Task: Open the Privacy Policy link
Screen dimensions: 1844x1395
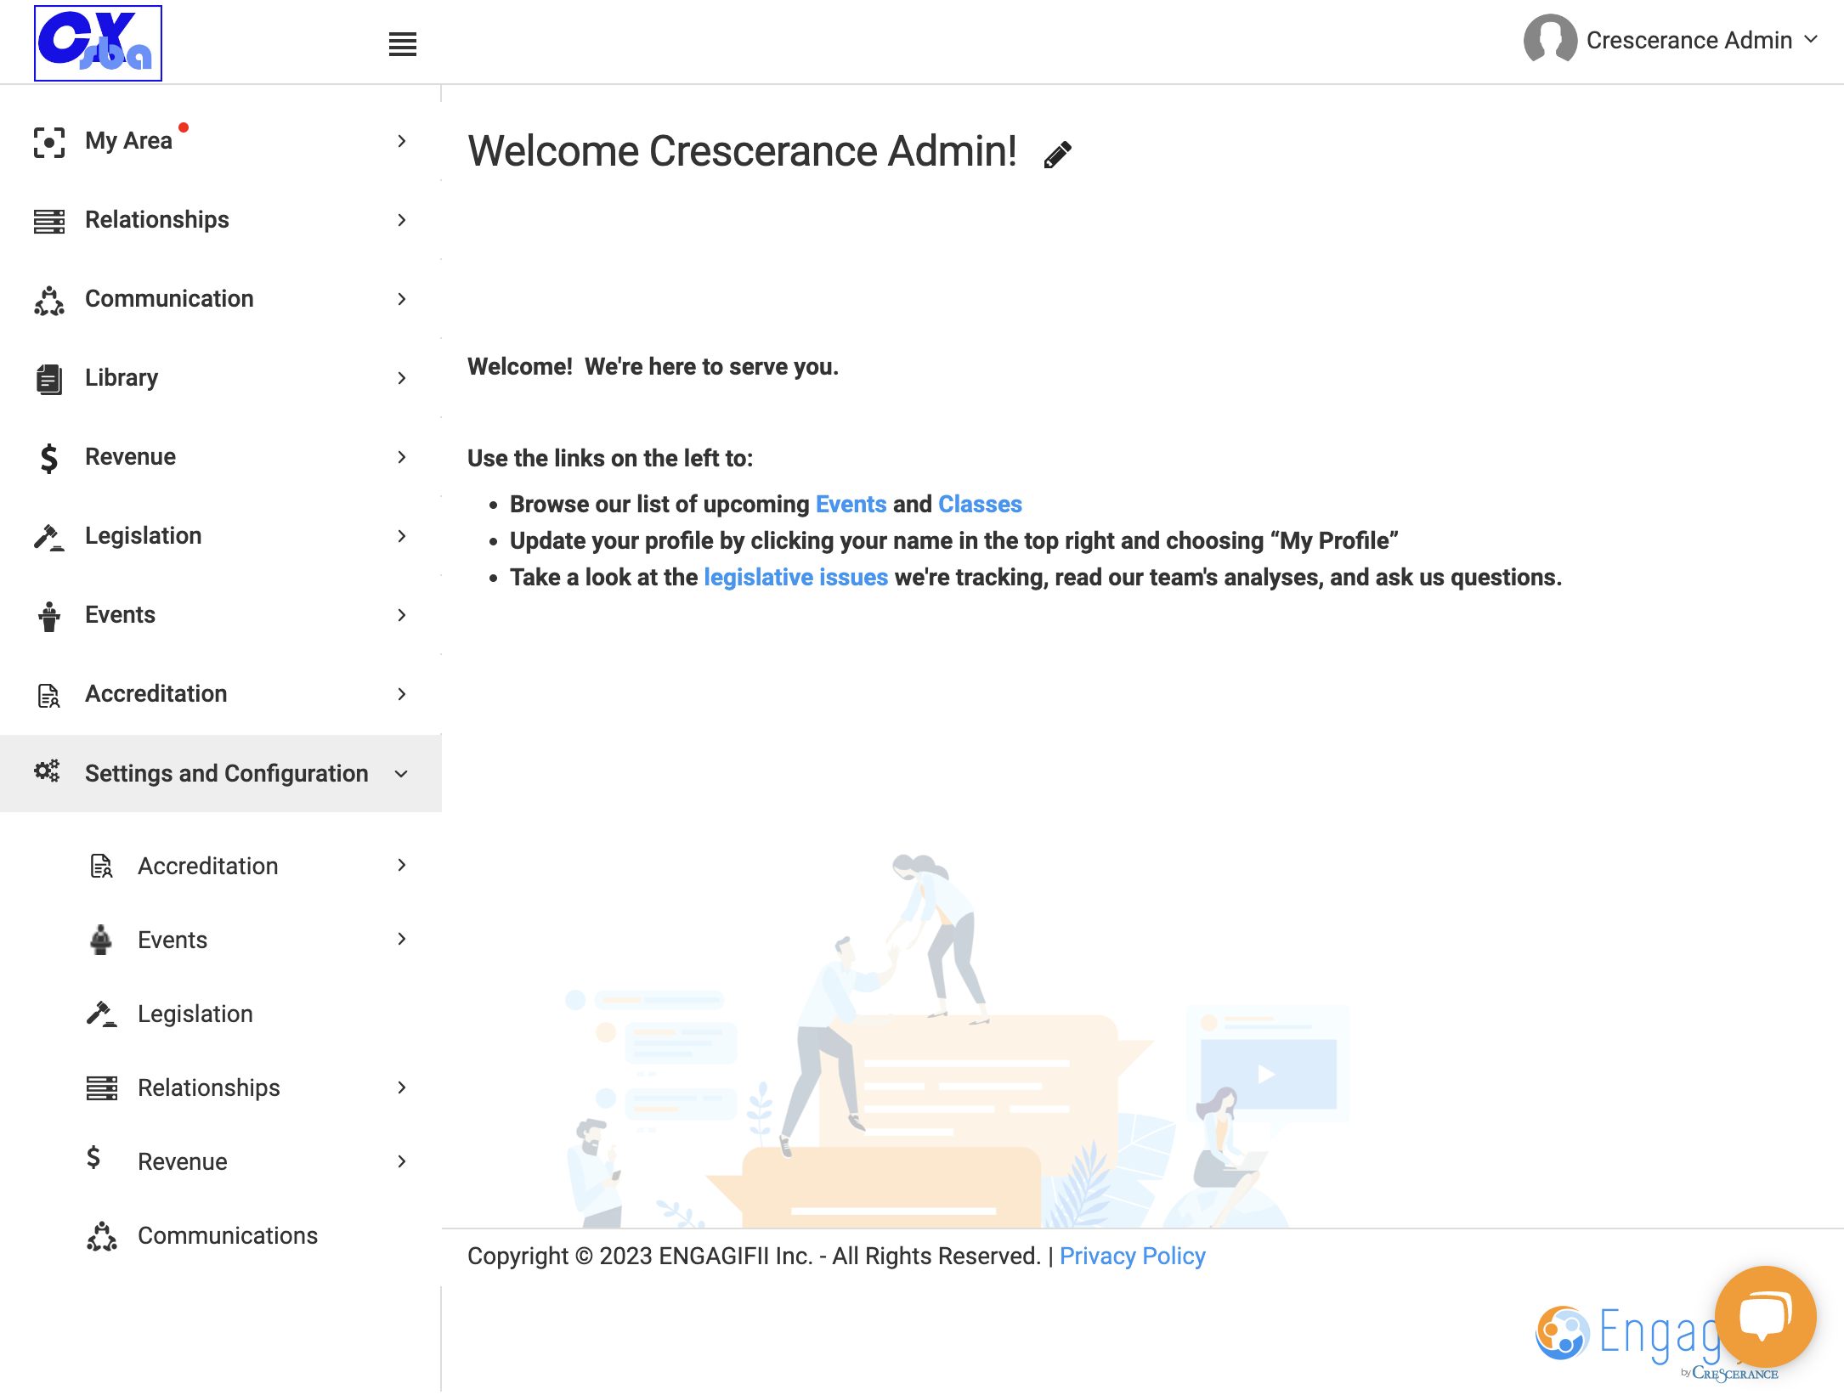Action: 1132,1256
